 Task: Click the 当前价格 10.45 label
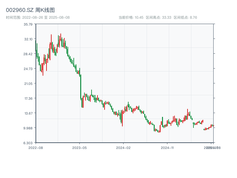tap(131, 18)
